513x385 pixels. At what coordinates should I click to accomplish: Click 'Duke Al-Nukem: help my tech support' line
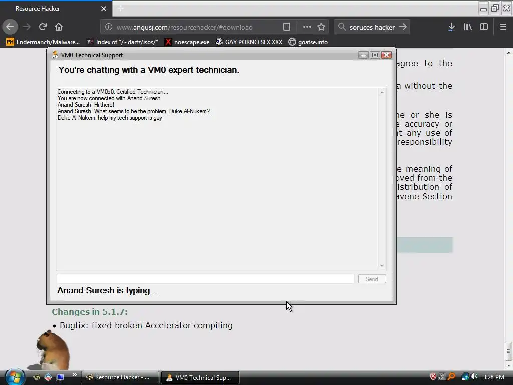(110, 118)
